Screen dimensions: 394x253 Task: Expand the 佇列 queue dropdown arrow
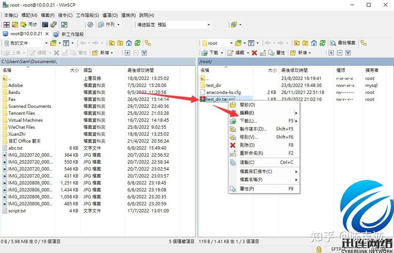(x=119, y=25)
